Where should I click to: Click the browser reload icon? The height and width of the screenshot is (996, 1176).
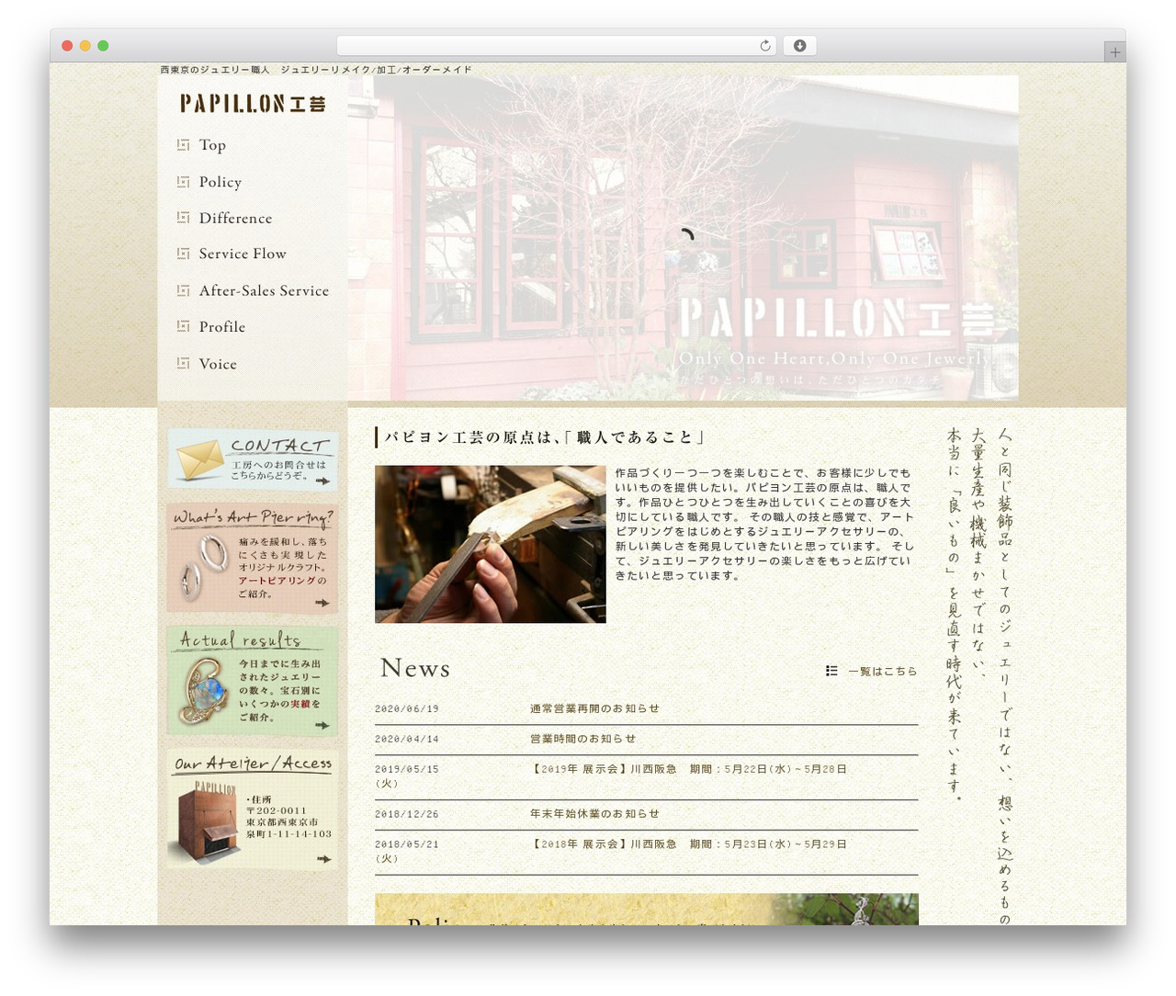pyautogui.click(x=764, y=46)
